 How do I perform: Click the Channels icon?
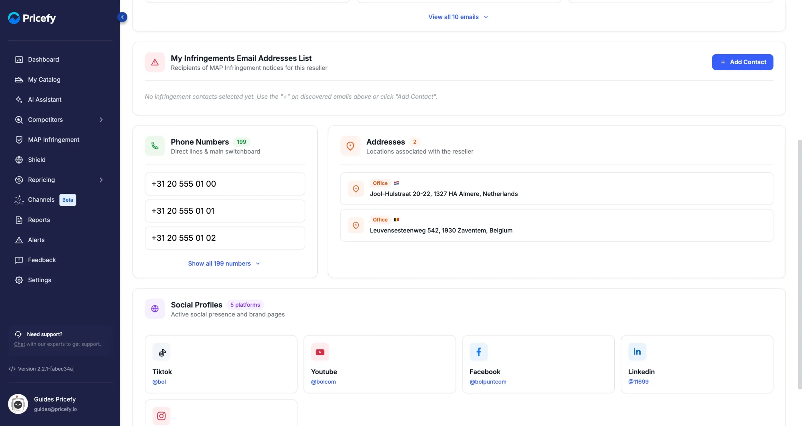click(x=19, y=200)
